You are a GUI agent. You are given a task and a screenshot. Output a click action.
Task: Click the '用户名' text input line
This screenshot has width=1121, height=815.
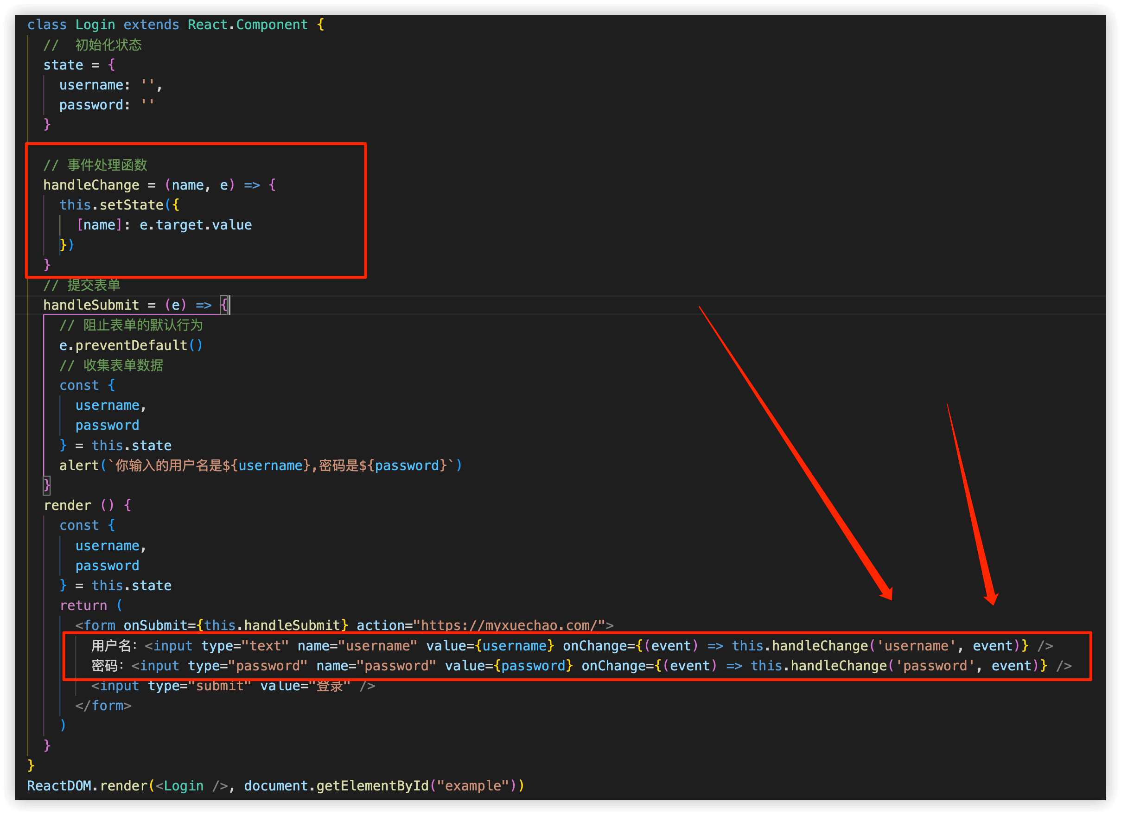(x=573, y=645)
